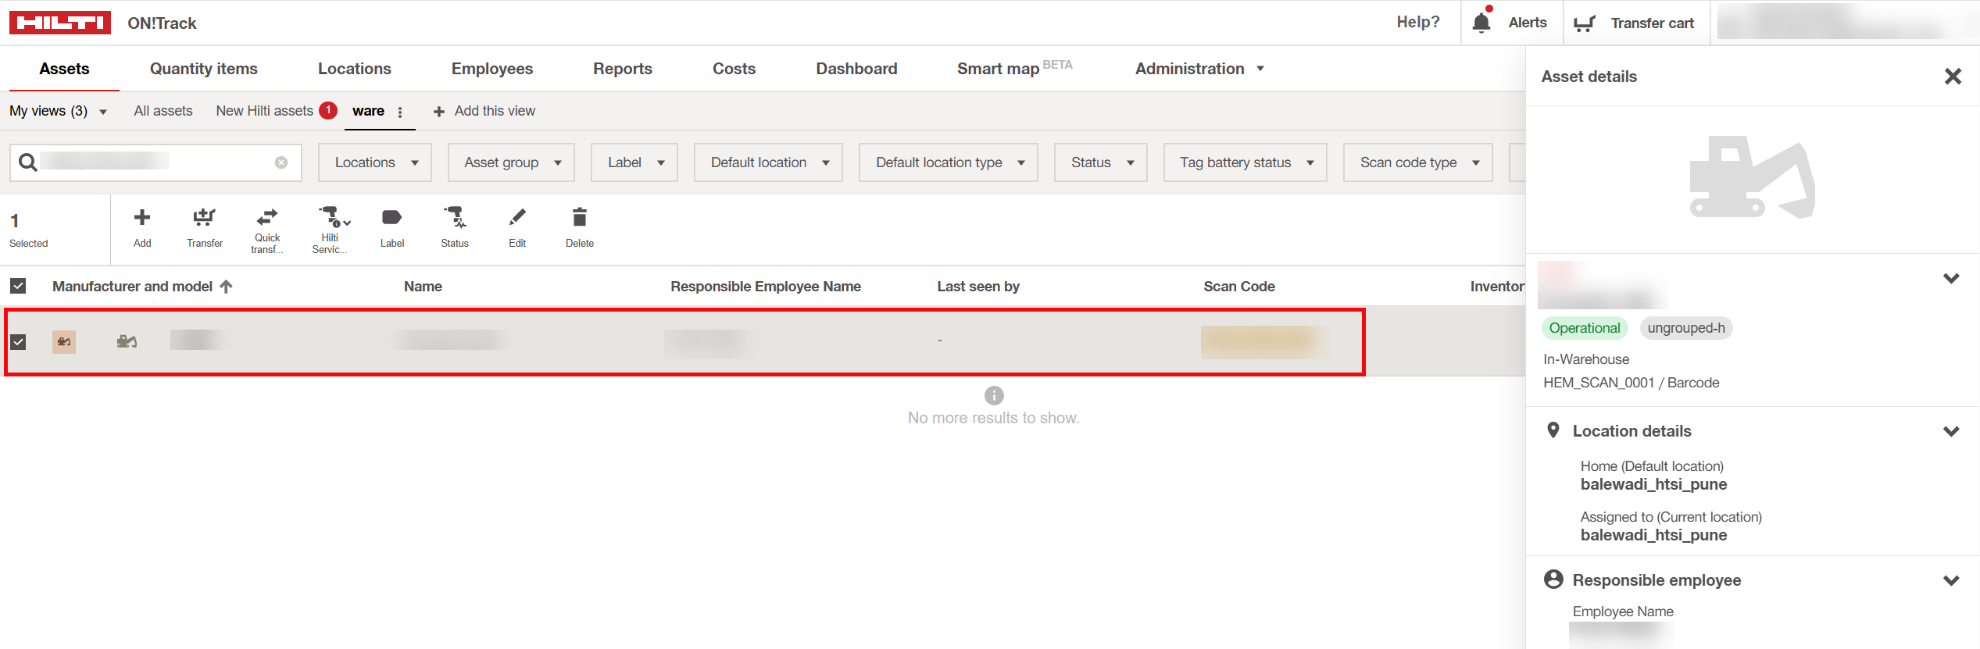Select the Quick transfer arrows icon
Image resolution: width=1980 pixels, height=649 pixels.
tap(267, 218)
